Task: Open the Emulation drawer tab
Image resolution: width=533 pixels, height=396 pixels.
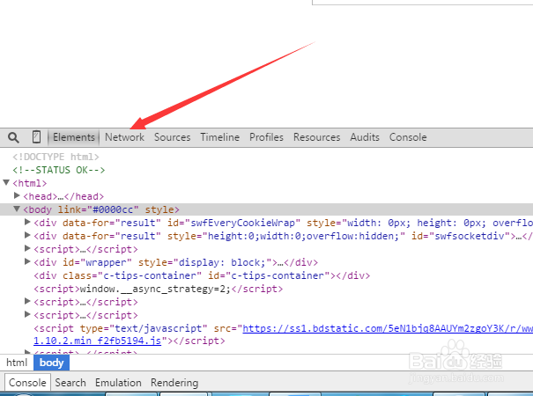Action: pyautogui.click(x=118, y=383)
